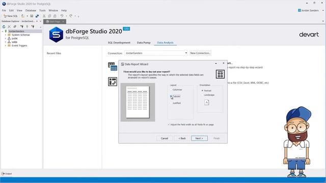Click the wizard layout icon in dialog header
The image size is (326, 183).
click(220, 74)
